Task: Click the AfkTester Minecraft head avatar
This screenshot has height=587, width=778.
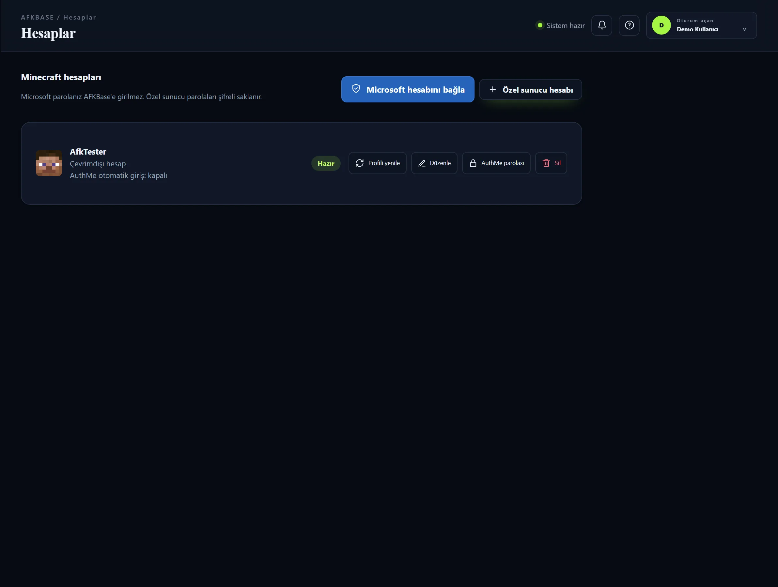Action: [x=49, y=163]
